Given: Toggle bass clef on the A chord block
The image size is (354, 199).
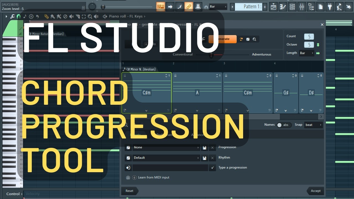Looking at the screenshot, I should coord(219,110).
